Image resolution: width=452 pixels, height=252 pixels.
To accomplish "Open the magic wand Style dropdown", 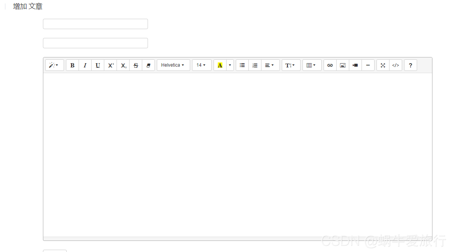I will point(54,65).
